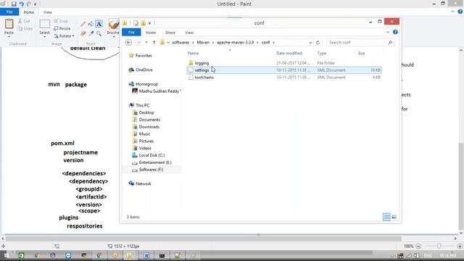Click the Paint zoom out minus button

pos(418,246)
